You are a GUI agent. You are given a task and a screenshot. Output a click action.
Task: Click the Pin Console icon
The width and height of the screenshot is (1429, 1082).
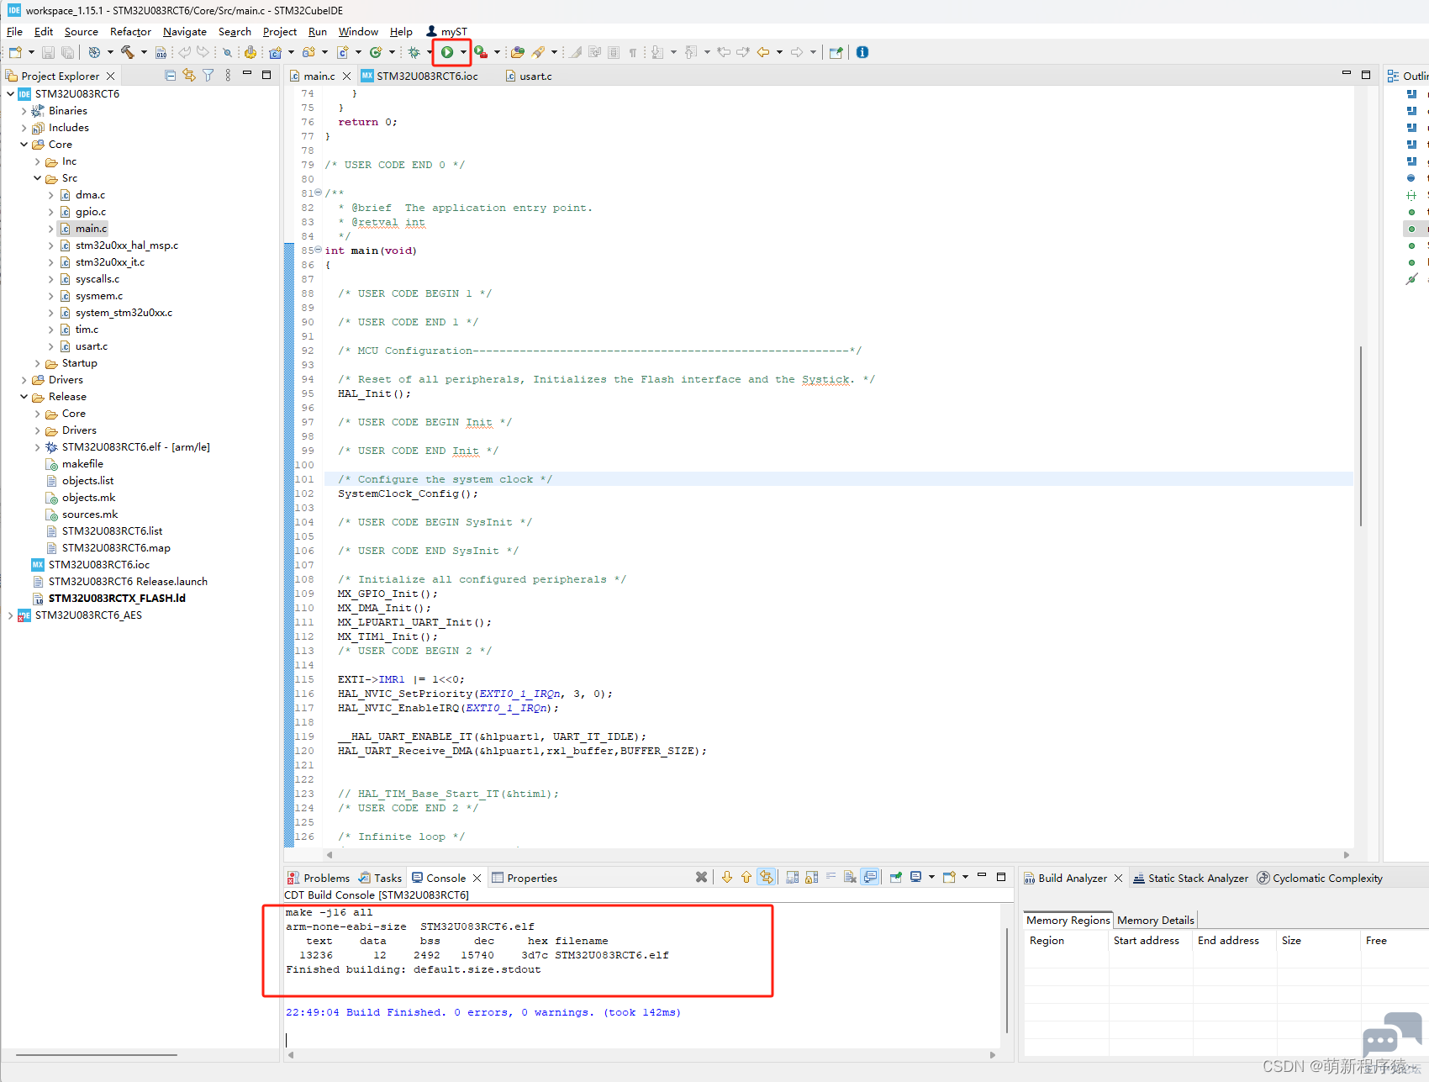[x=896, y=877]
